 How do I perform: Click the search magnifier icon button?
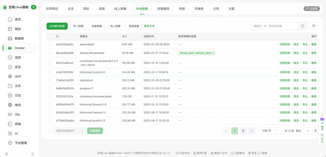click(x=303, y=26)
